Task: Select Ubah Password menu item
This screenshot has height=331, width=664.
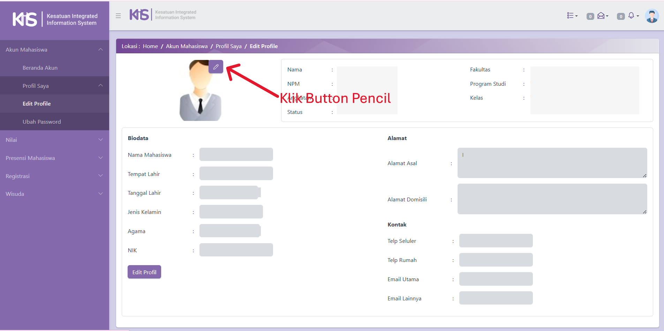Action: pyautogui.click(x=42, y=122)
